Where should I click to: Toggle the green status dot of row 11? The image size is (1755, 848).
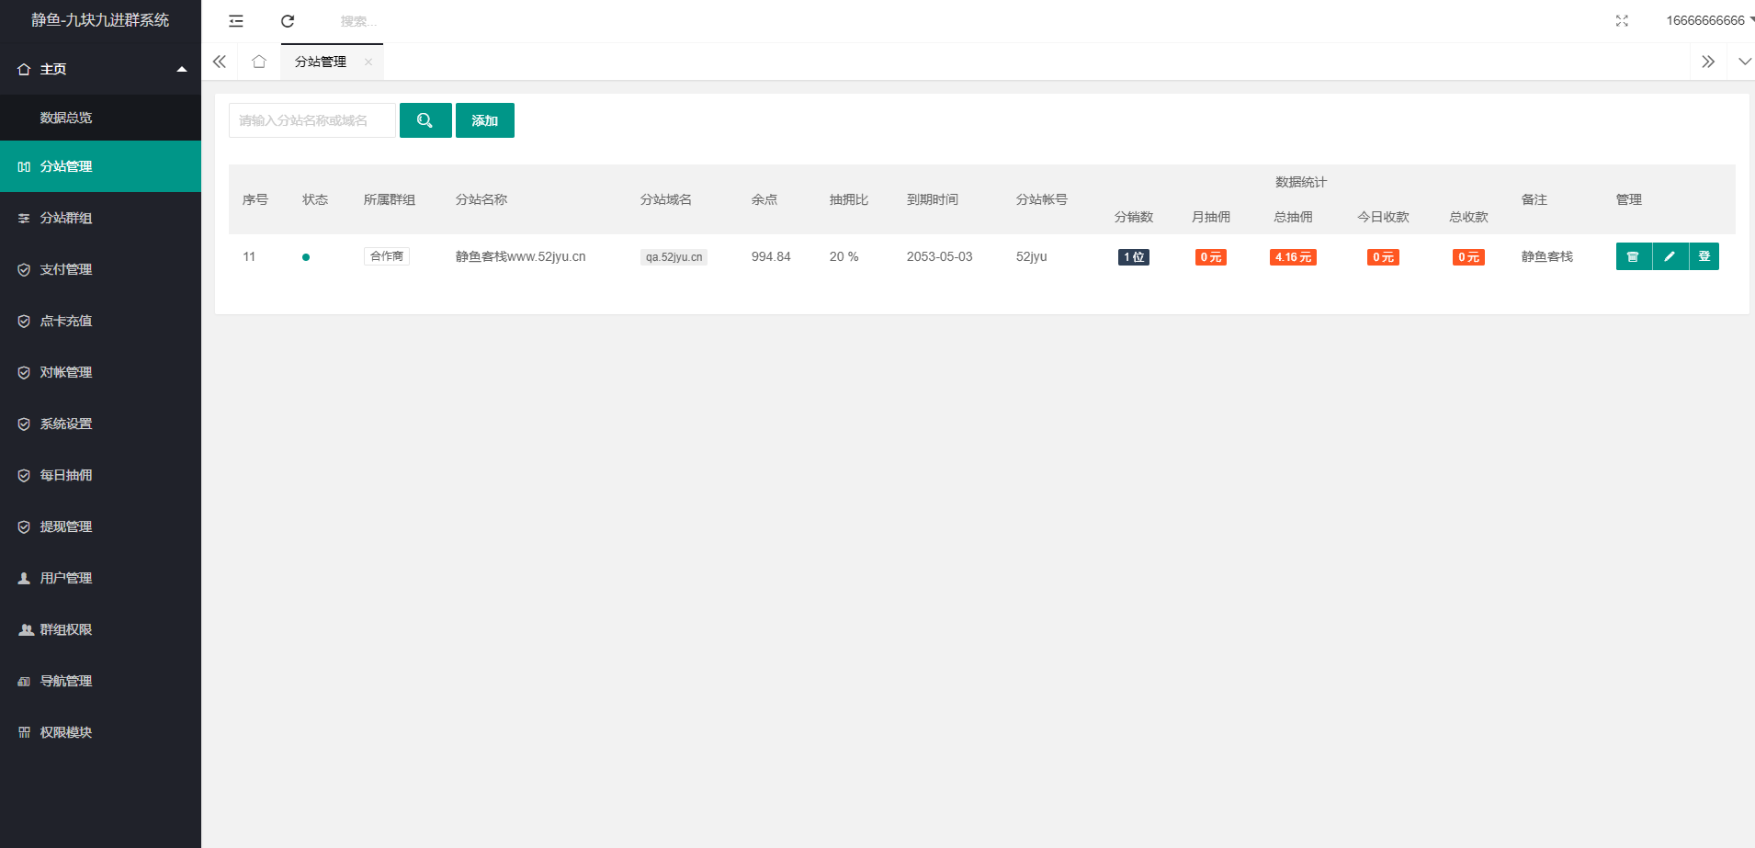[x=306, y=257]
